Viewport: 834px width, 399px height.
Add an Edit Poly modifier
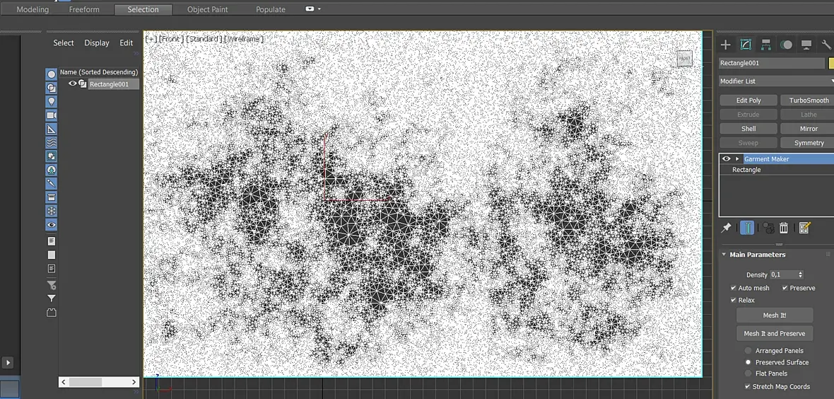click(748, 100)
